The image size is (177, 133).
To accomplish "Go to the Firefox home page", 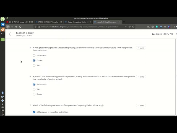I will [x=20, y=27].
